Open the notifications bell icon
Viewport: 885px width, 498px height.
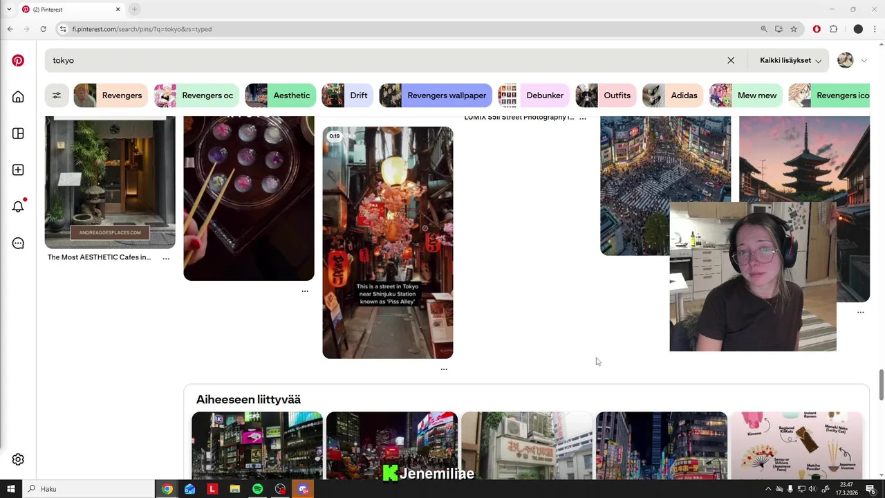18,206
